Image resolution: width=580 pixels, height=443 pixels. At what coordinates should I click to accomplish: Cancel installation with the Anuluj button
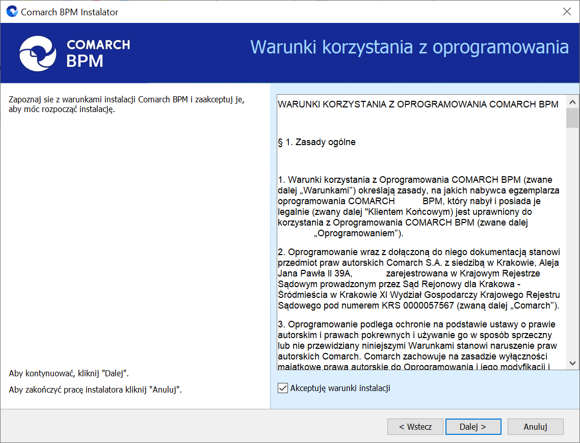(x=535, y=427)
